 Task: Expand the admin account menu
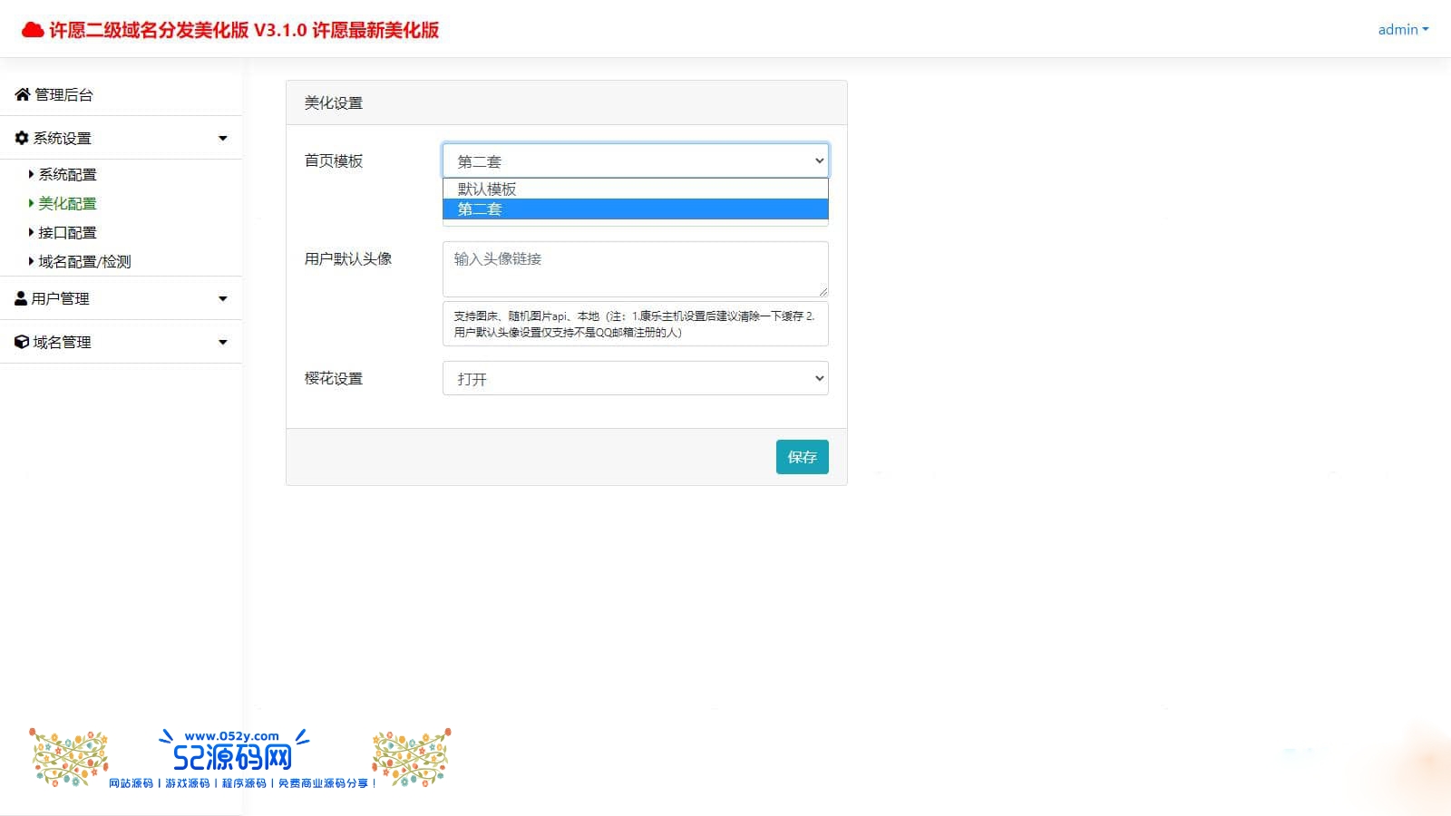pyautogui.click(x=1402, y=29)
